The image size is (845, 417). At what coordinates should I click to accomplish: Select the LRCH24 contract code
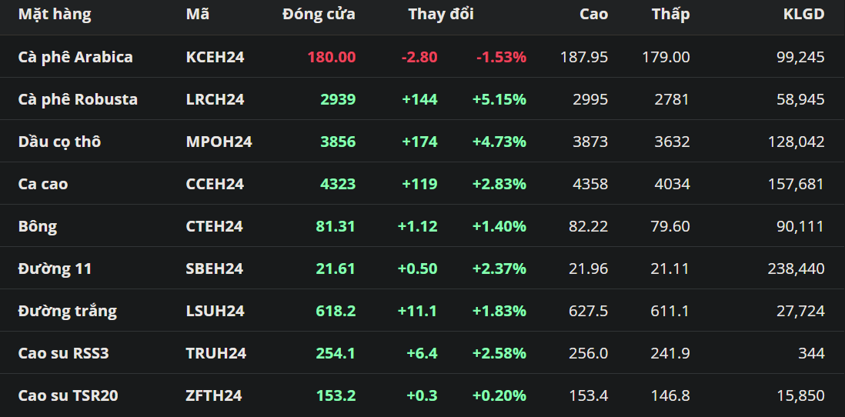click(215, 99)
